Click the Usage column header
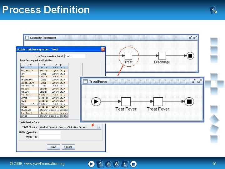The height and width of the screenshot is (169, 225). [x=58, y=64]
